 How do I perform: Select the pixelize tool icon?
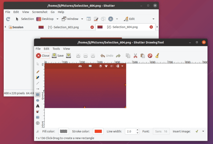pyautogui.click(x=38, y=117)
